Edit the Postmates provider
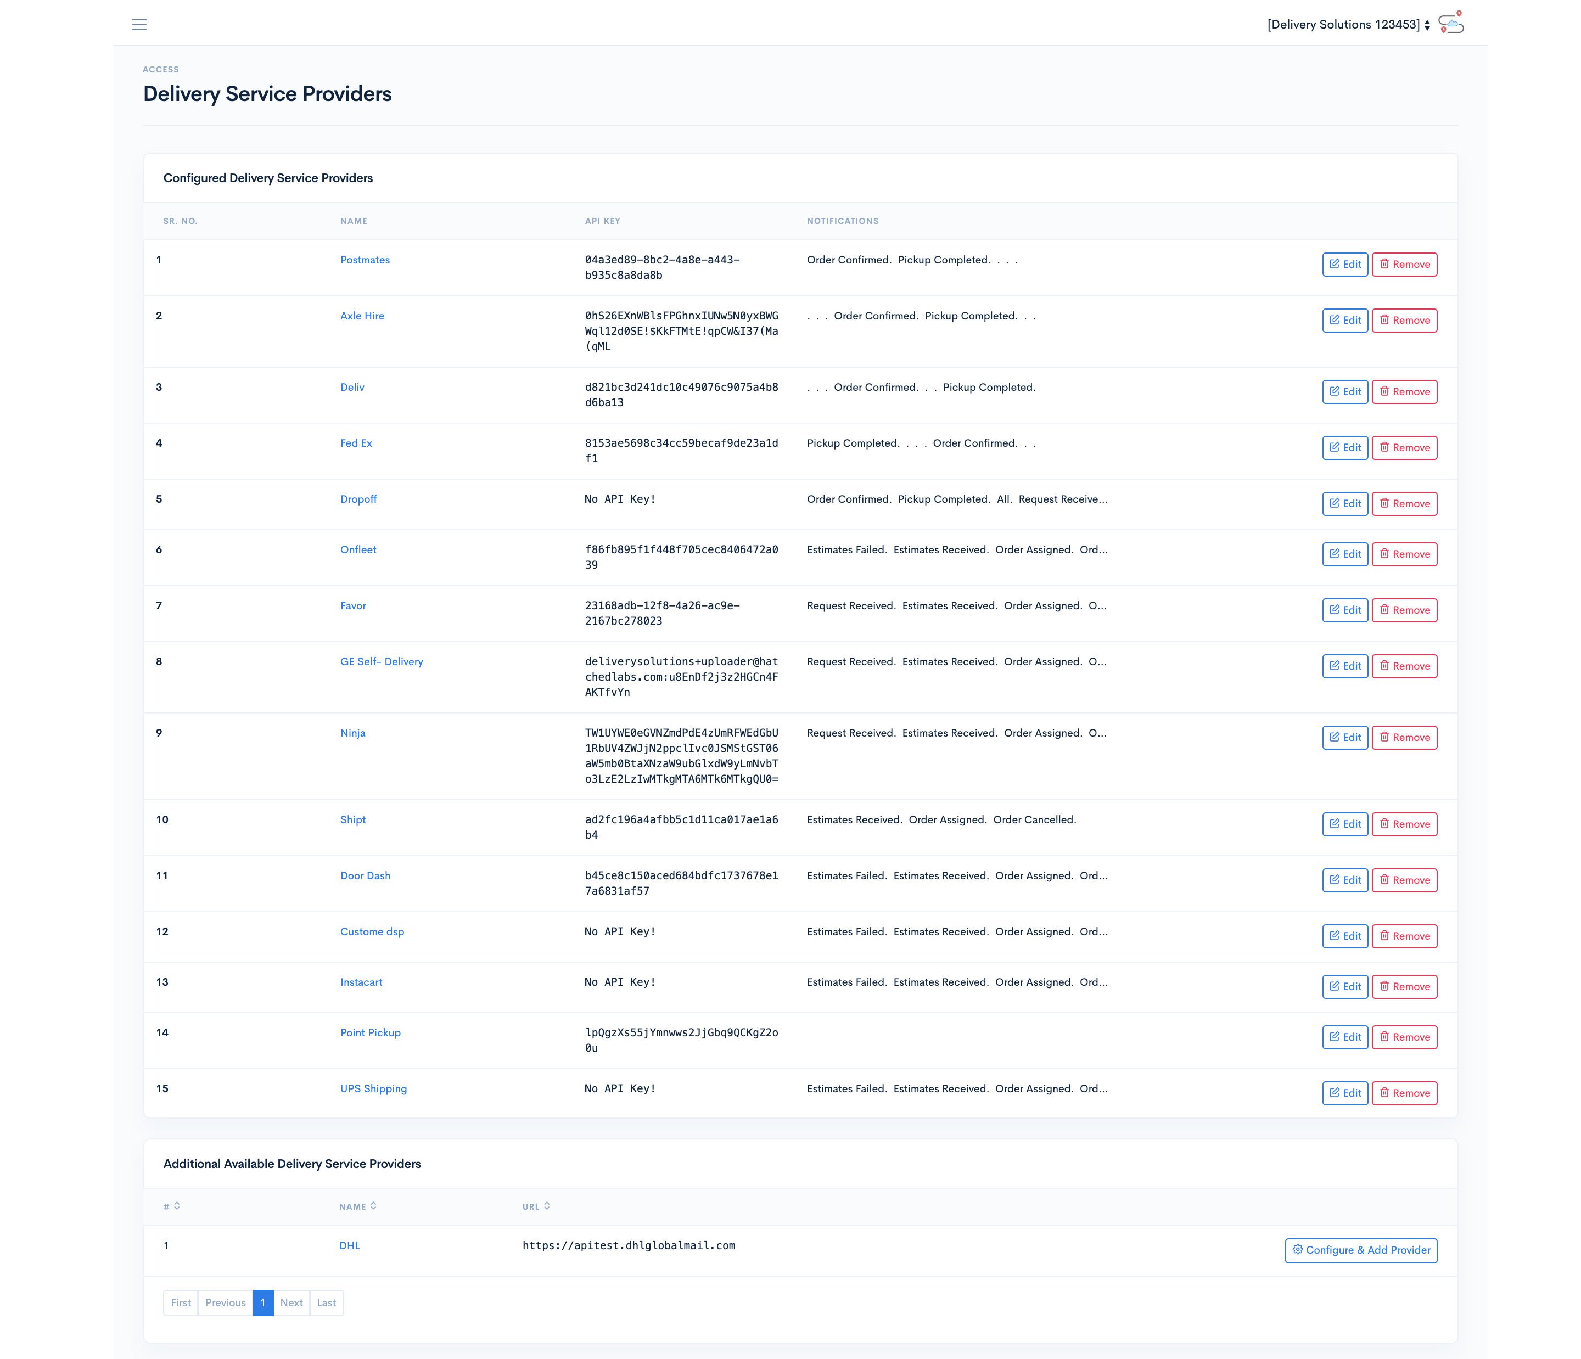 (1344, 264)
